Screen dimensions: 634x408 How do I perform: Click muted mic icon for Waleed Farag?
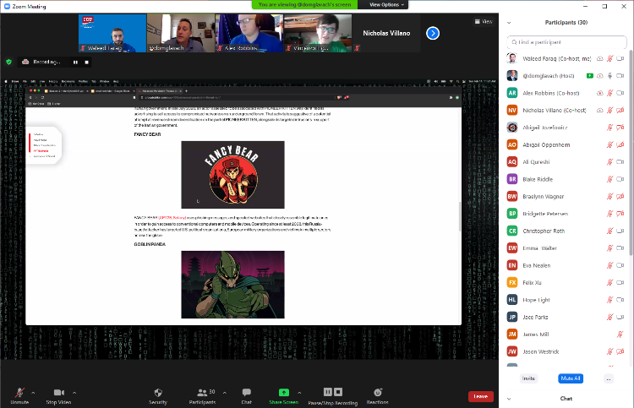click(x=610, y=58)
